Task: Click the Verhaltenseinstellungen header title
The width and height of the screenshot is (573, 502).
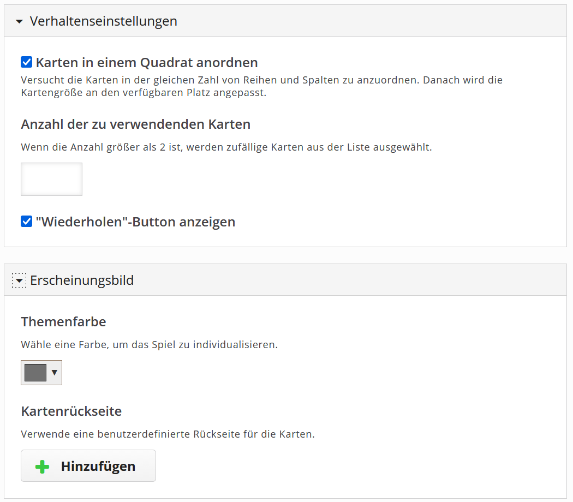Action: (103, 21)
